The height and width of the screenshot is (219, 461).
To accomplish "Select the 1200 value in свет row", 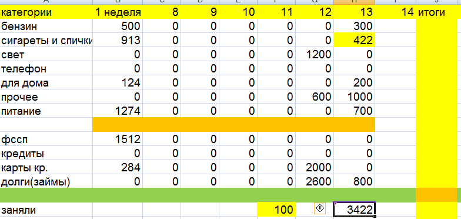I will (x=315, y=54).
